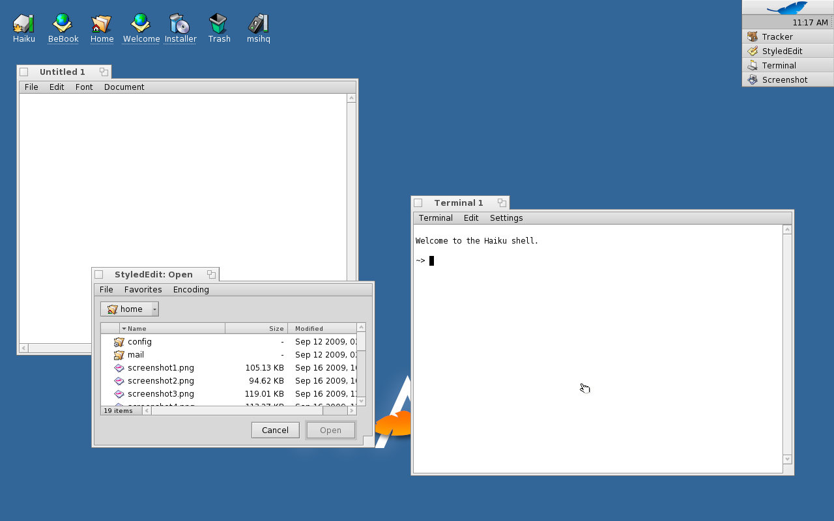This screenshot has width=834, height=521.
Task: Open the Home folder desktop icon
Action: pyautogui.click(x=102, y=25)
